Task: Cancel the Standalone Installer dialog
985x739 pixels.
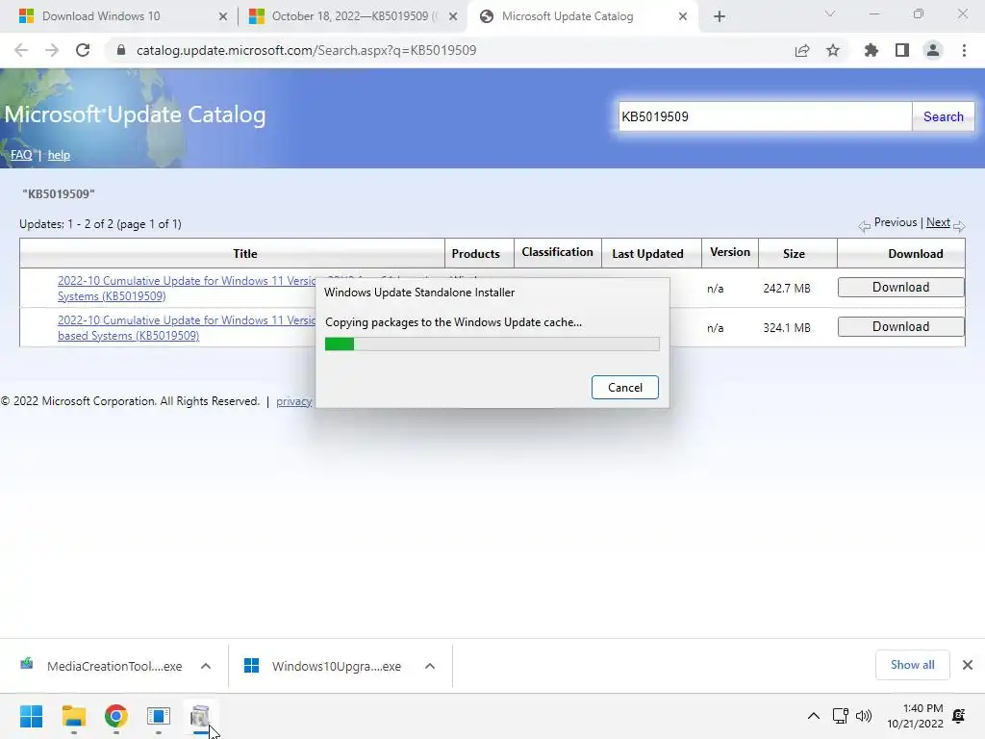Action: 625,387
